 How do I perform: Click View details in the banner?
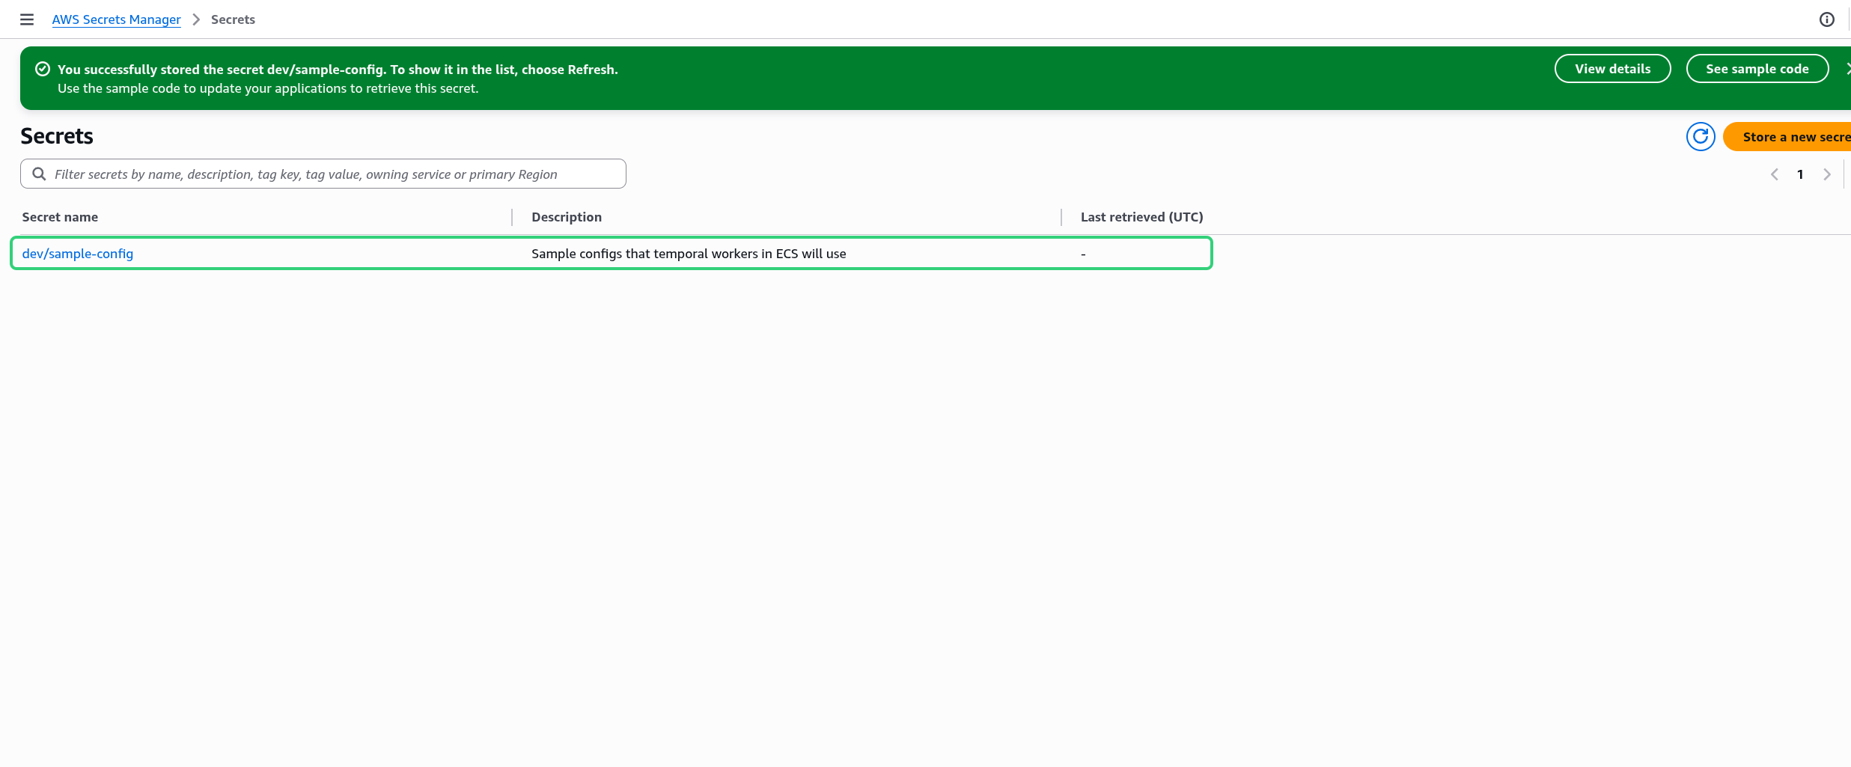[1612, 69]
